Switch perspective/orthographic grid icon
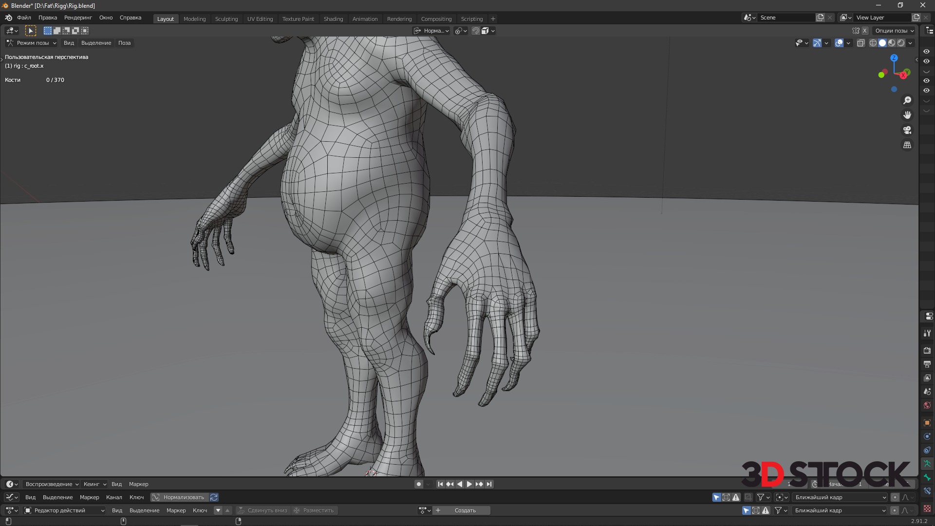935x526 pixels. (907, 145)
